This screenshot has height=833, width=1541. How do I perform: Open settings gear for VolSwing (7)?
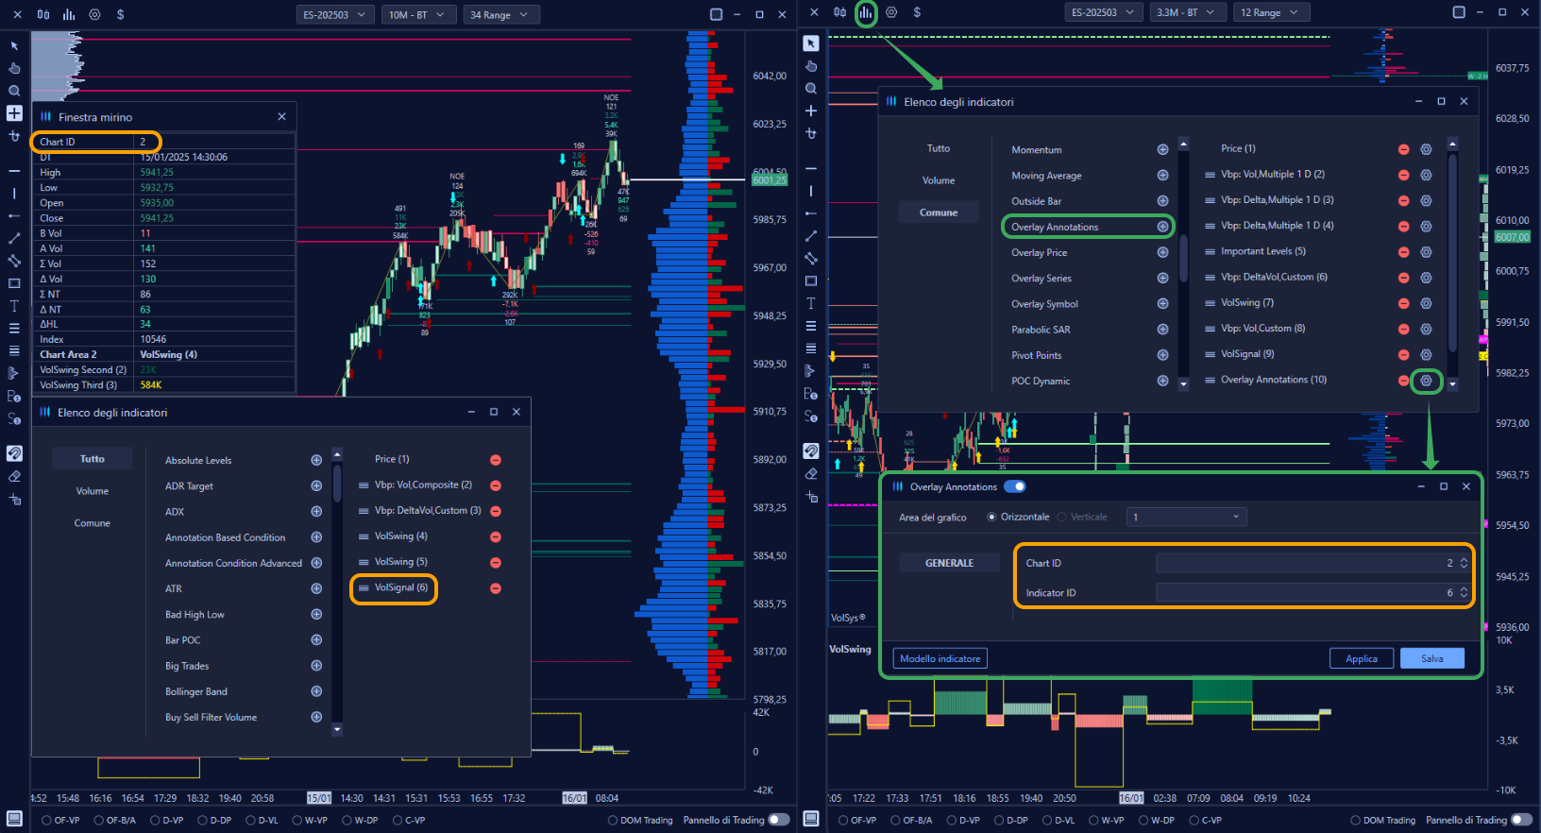pos(1426,303)
